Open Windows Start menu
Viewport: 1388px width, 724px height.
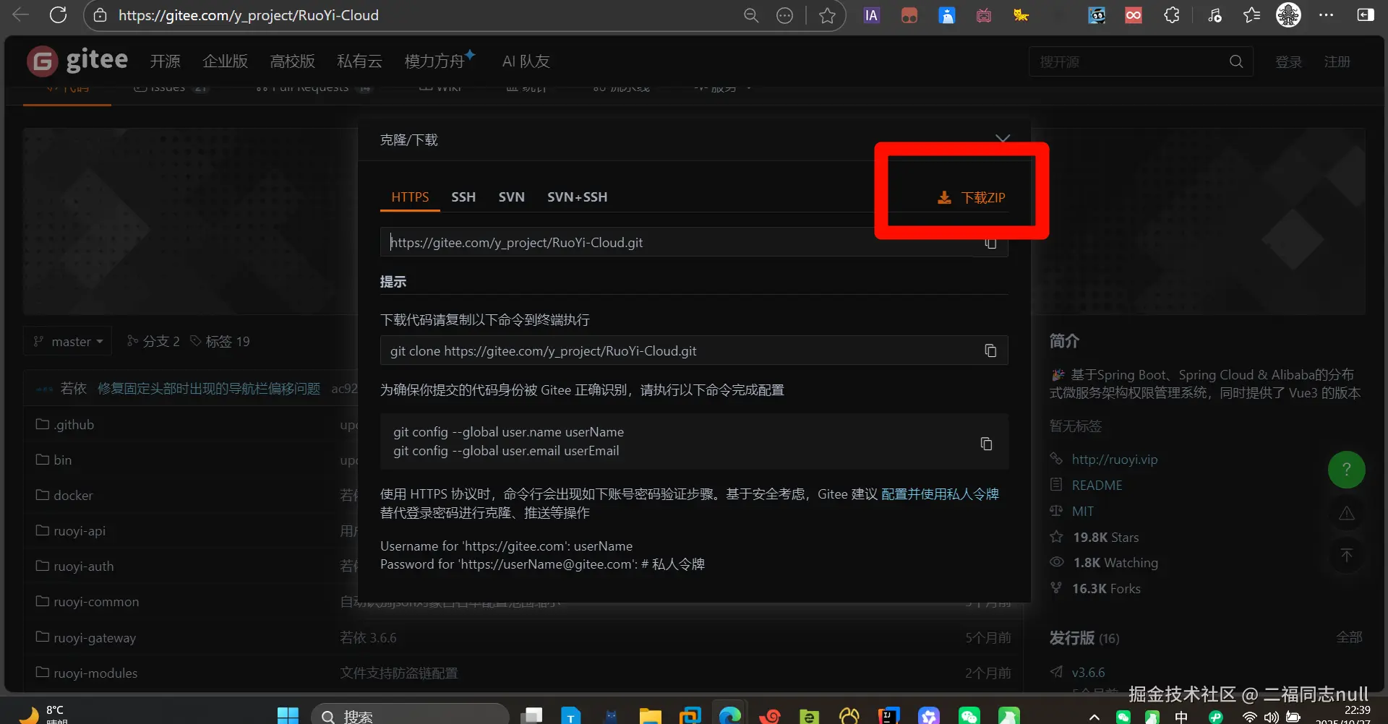coord(288,715)
